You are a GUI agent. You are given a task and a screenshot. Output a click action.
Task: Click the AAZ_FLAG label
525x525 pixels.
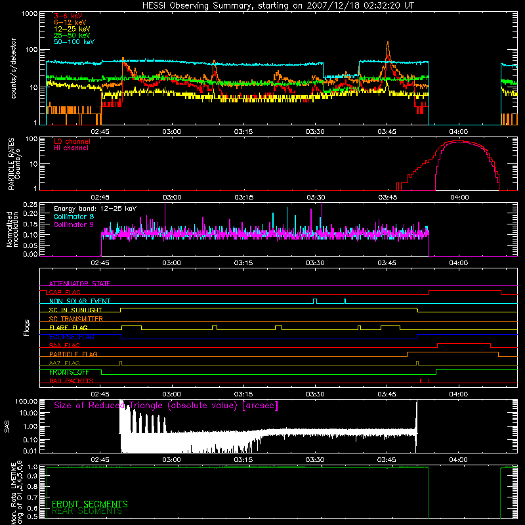tap(64, 363)
